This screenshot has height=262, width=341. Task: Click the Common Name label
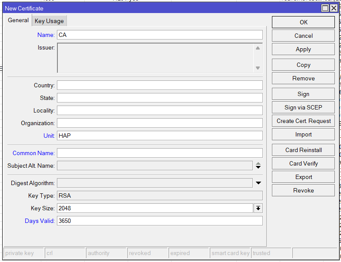point(33,153)
